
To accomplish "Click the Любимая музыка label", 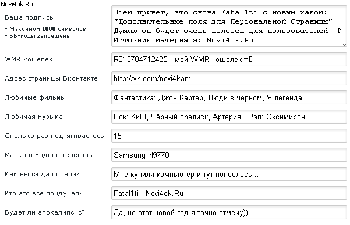I will [34, 117].
